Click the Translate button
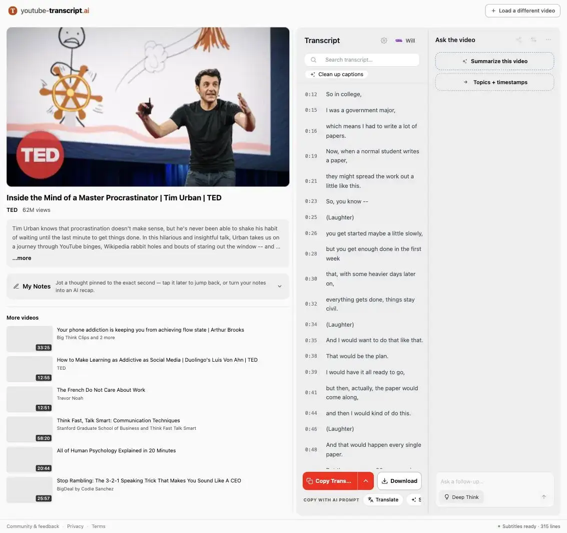The height and width of the screenshot is (533, 567). coord(383,499)
